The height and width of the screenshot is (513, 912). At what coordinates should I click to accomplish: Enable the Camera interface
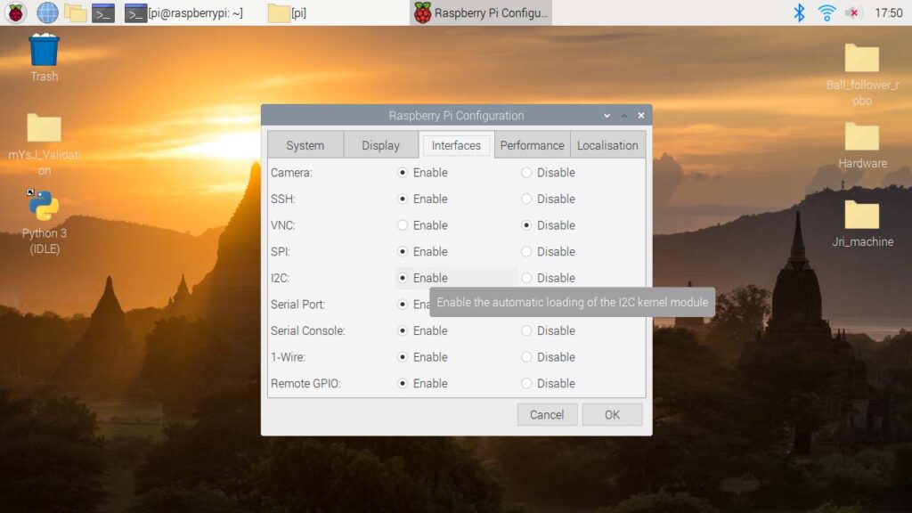pyautogui.click(x=403, y=173)
